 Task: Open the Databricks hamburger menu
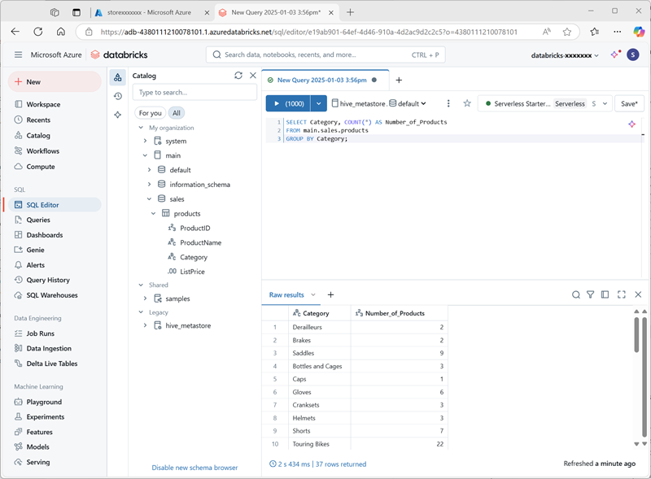pyautogui.click(x=18, y=54)
